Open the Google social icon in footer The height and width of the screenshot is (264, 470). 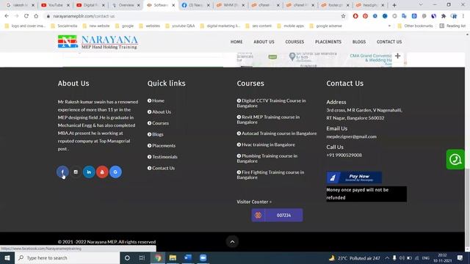coord(115,172)
